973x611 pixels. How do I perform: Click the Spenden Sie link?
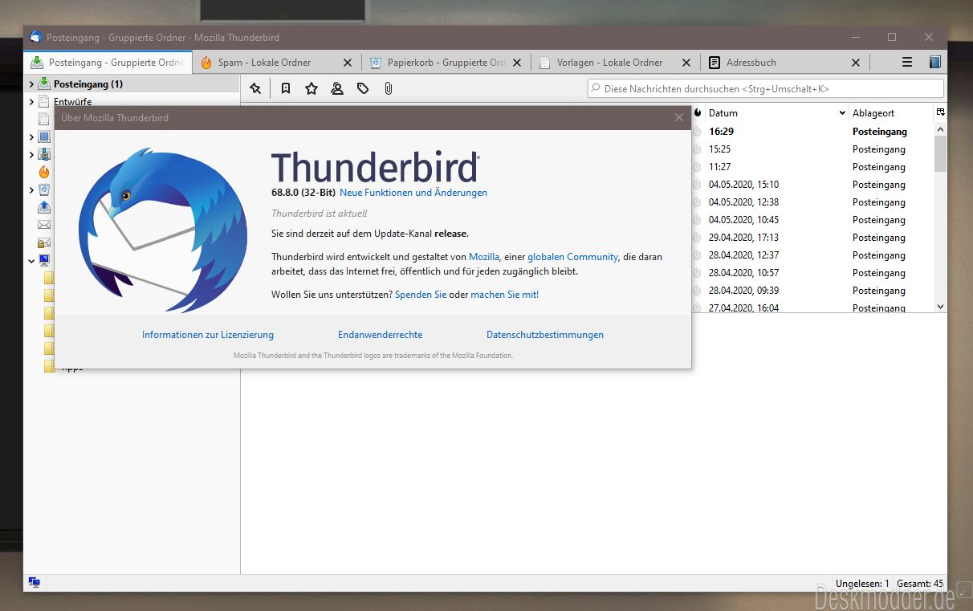(x=421, y=295)
